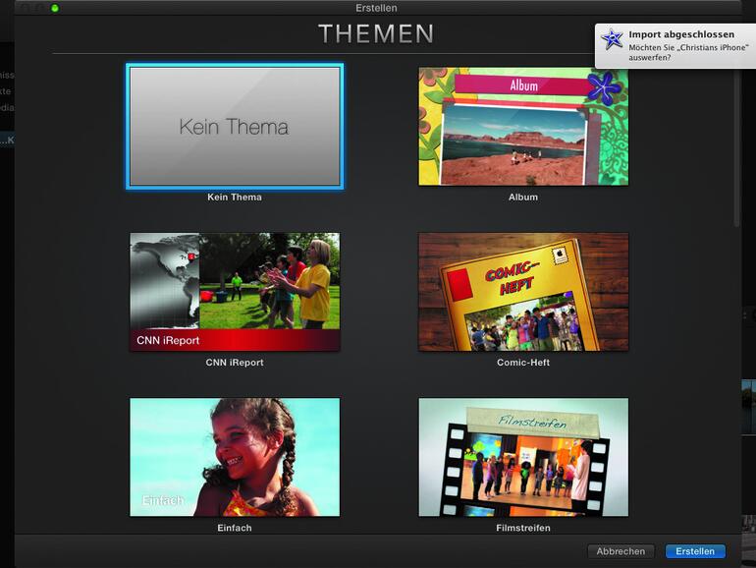Choose the Einfach theme thumbnail
The image size is (756, 568).
[235, 457]
